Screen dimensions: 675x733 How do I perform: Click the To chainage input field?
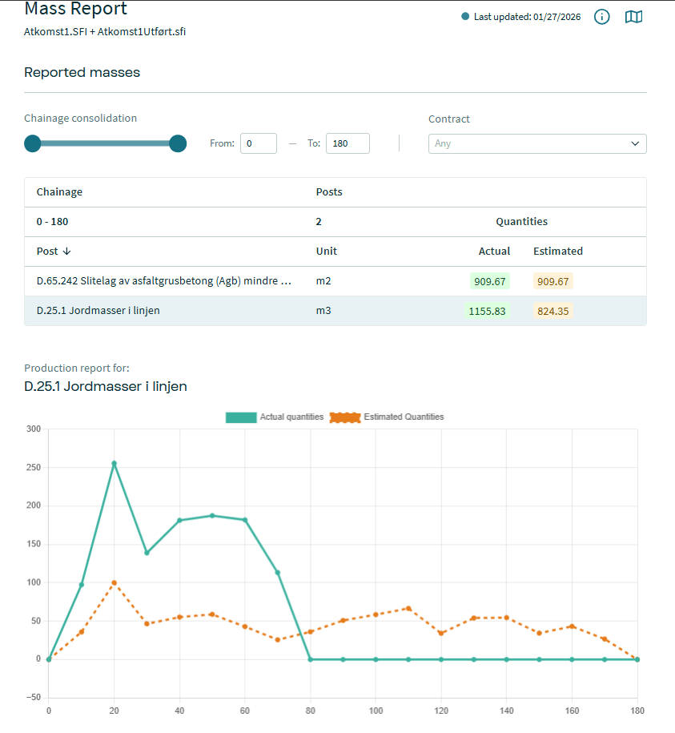point(347,143)
